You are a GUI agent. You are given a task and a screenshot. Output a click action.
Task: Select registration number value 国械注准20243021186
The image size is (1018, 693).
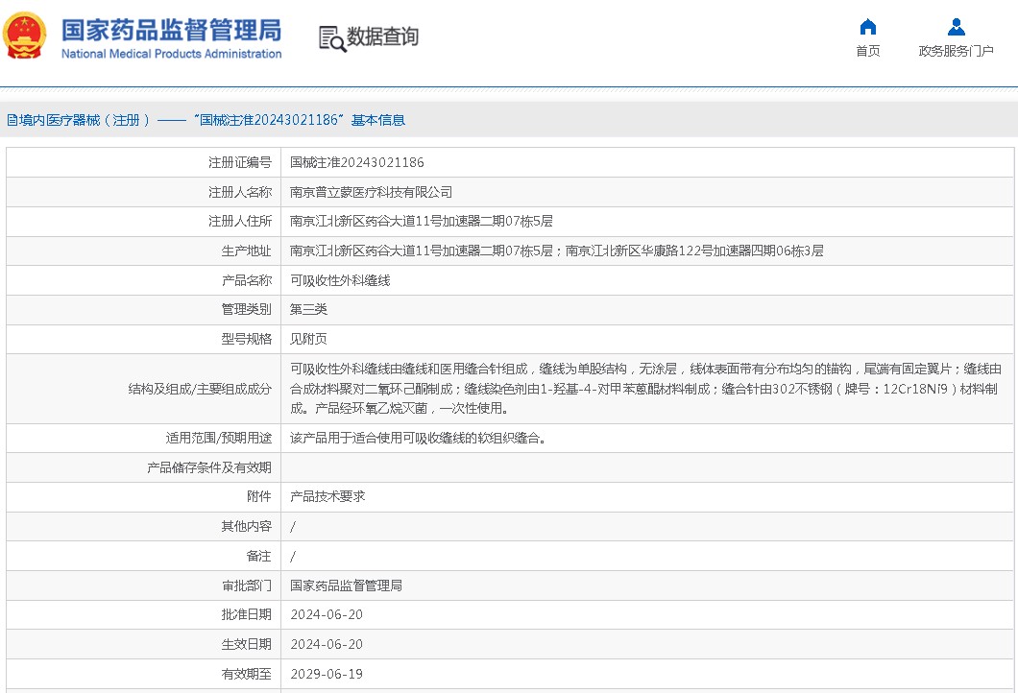point(356,162)
